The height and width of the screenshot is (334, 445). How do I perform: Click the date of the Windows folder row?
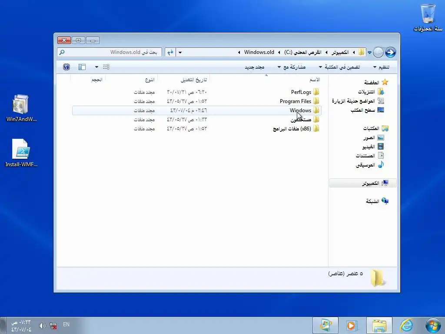coord(189,110)
